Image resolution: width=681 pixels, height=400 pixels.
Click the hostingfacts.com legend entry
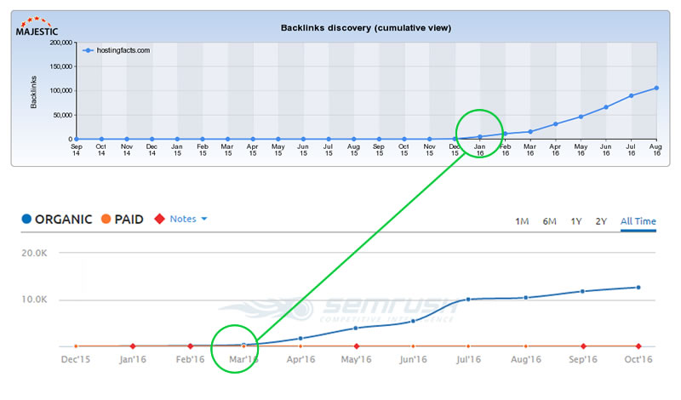[x=117, y=50]
